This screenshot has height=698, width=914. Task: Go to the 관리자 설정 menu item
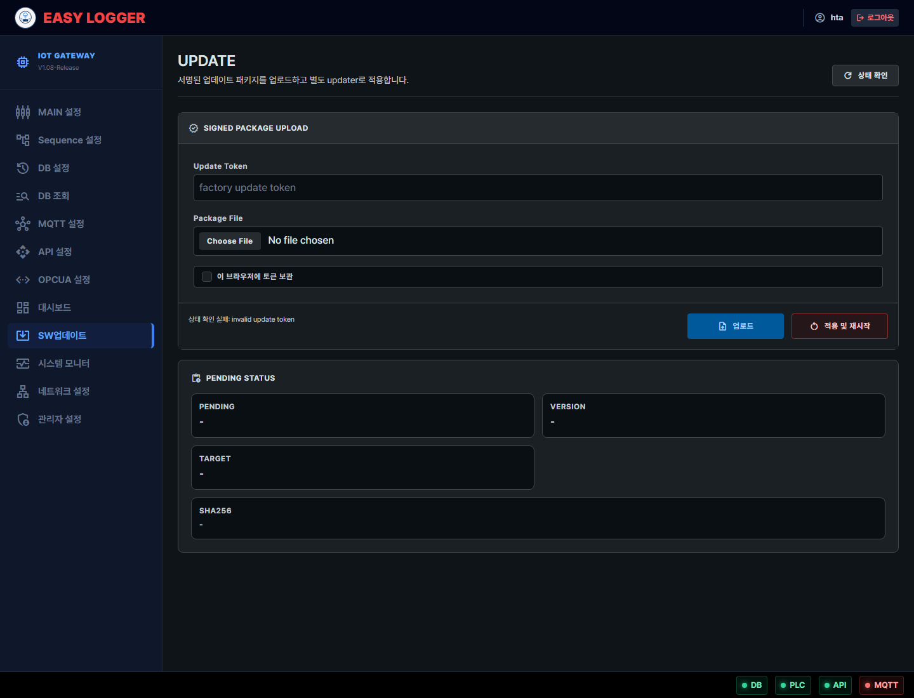(x=81, y=419)
